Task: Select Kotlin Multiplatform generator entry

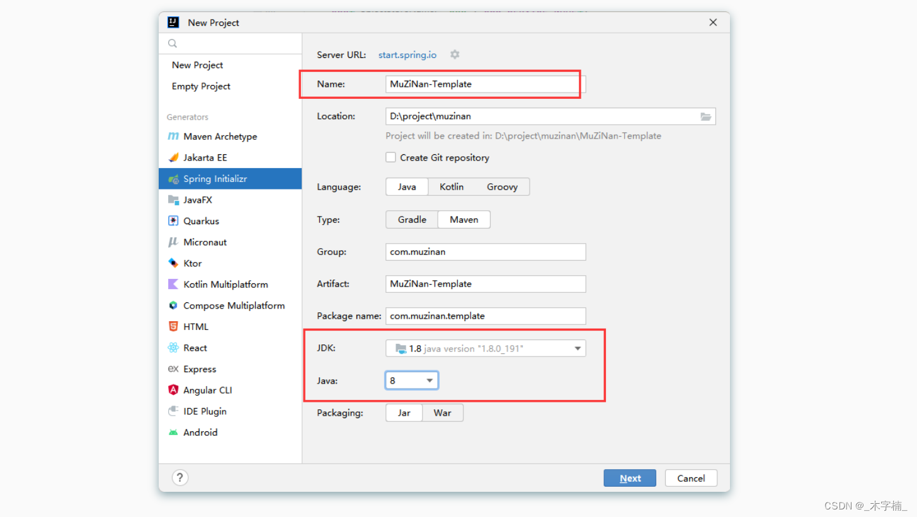Action: pyautogui.click(x=230, y=284)
